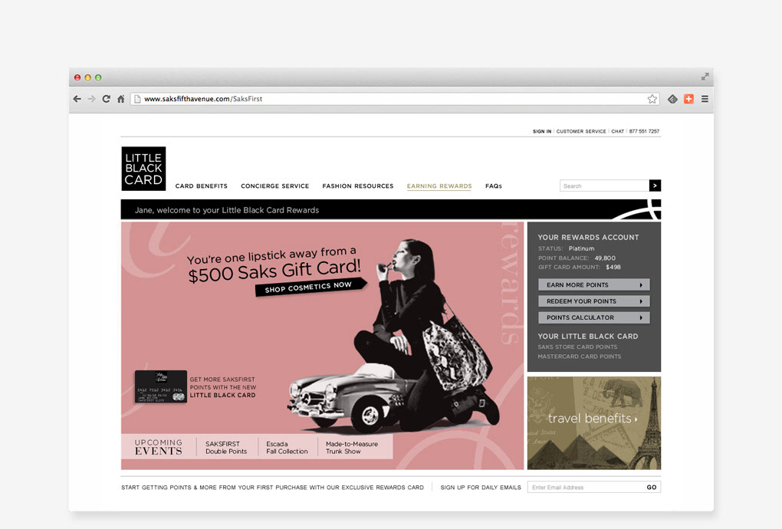Open Saks Store Card Points link

[577, 347]
